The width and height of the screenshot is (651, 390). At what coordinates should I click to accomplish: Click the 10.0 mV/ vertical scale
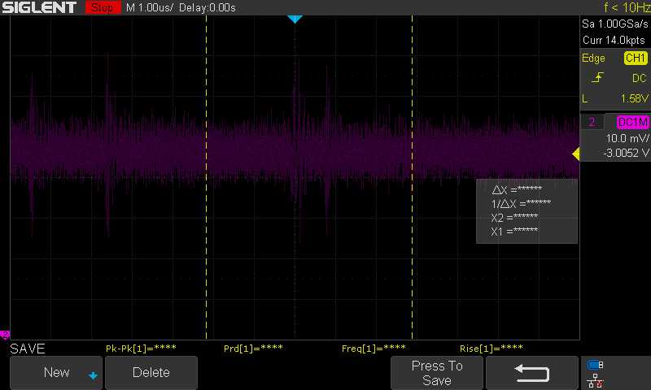coord(627,138)
